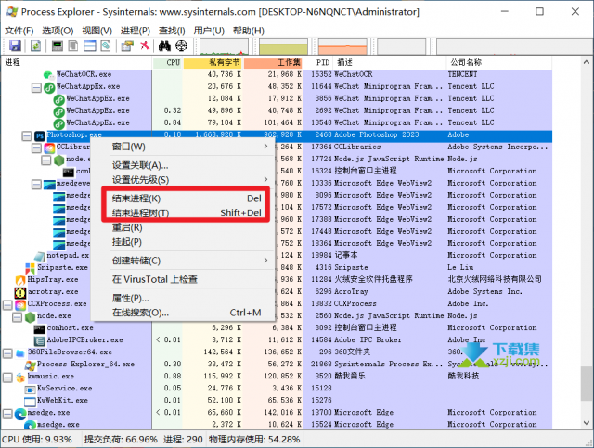Sort by the 工作集 column header

273,62
